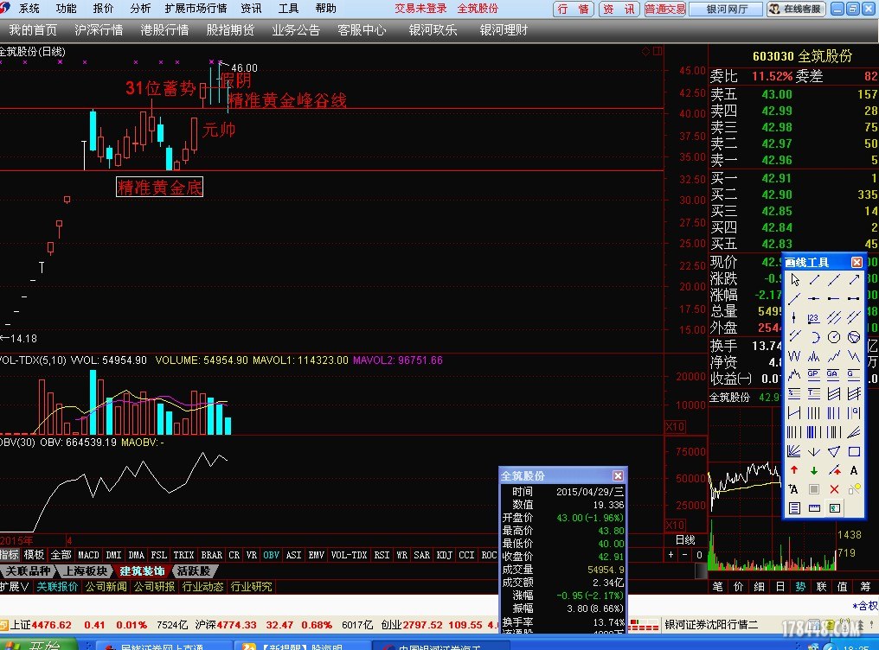
Task: Expand the 扩展∨ dropdown
Action: (15, 587)
